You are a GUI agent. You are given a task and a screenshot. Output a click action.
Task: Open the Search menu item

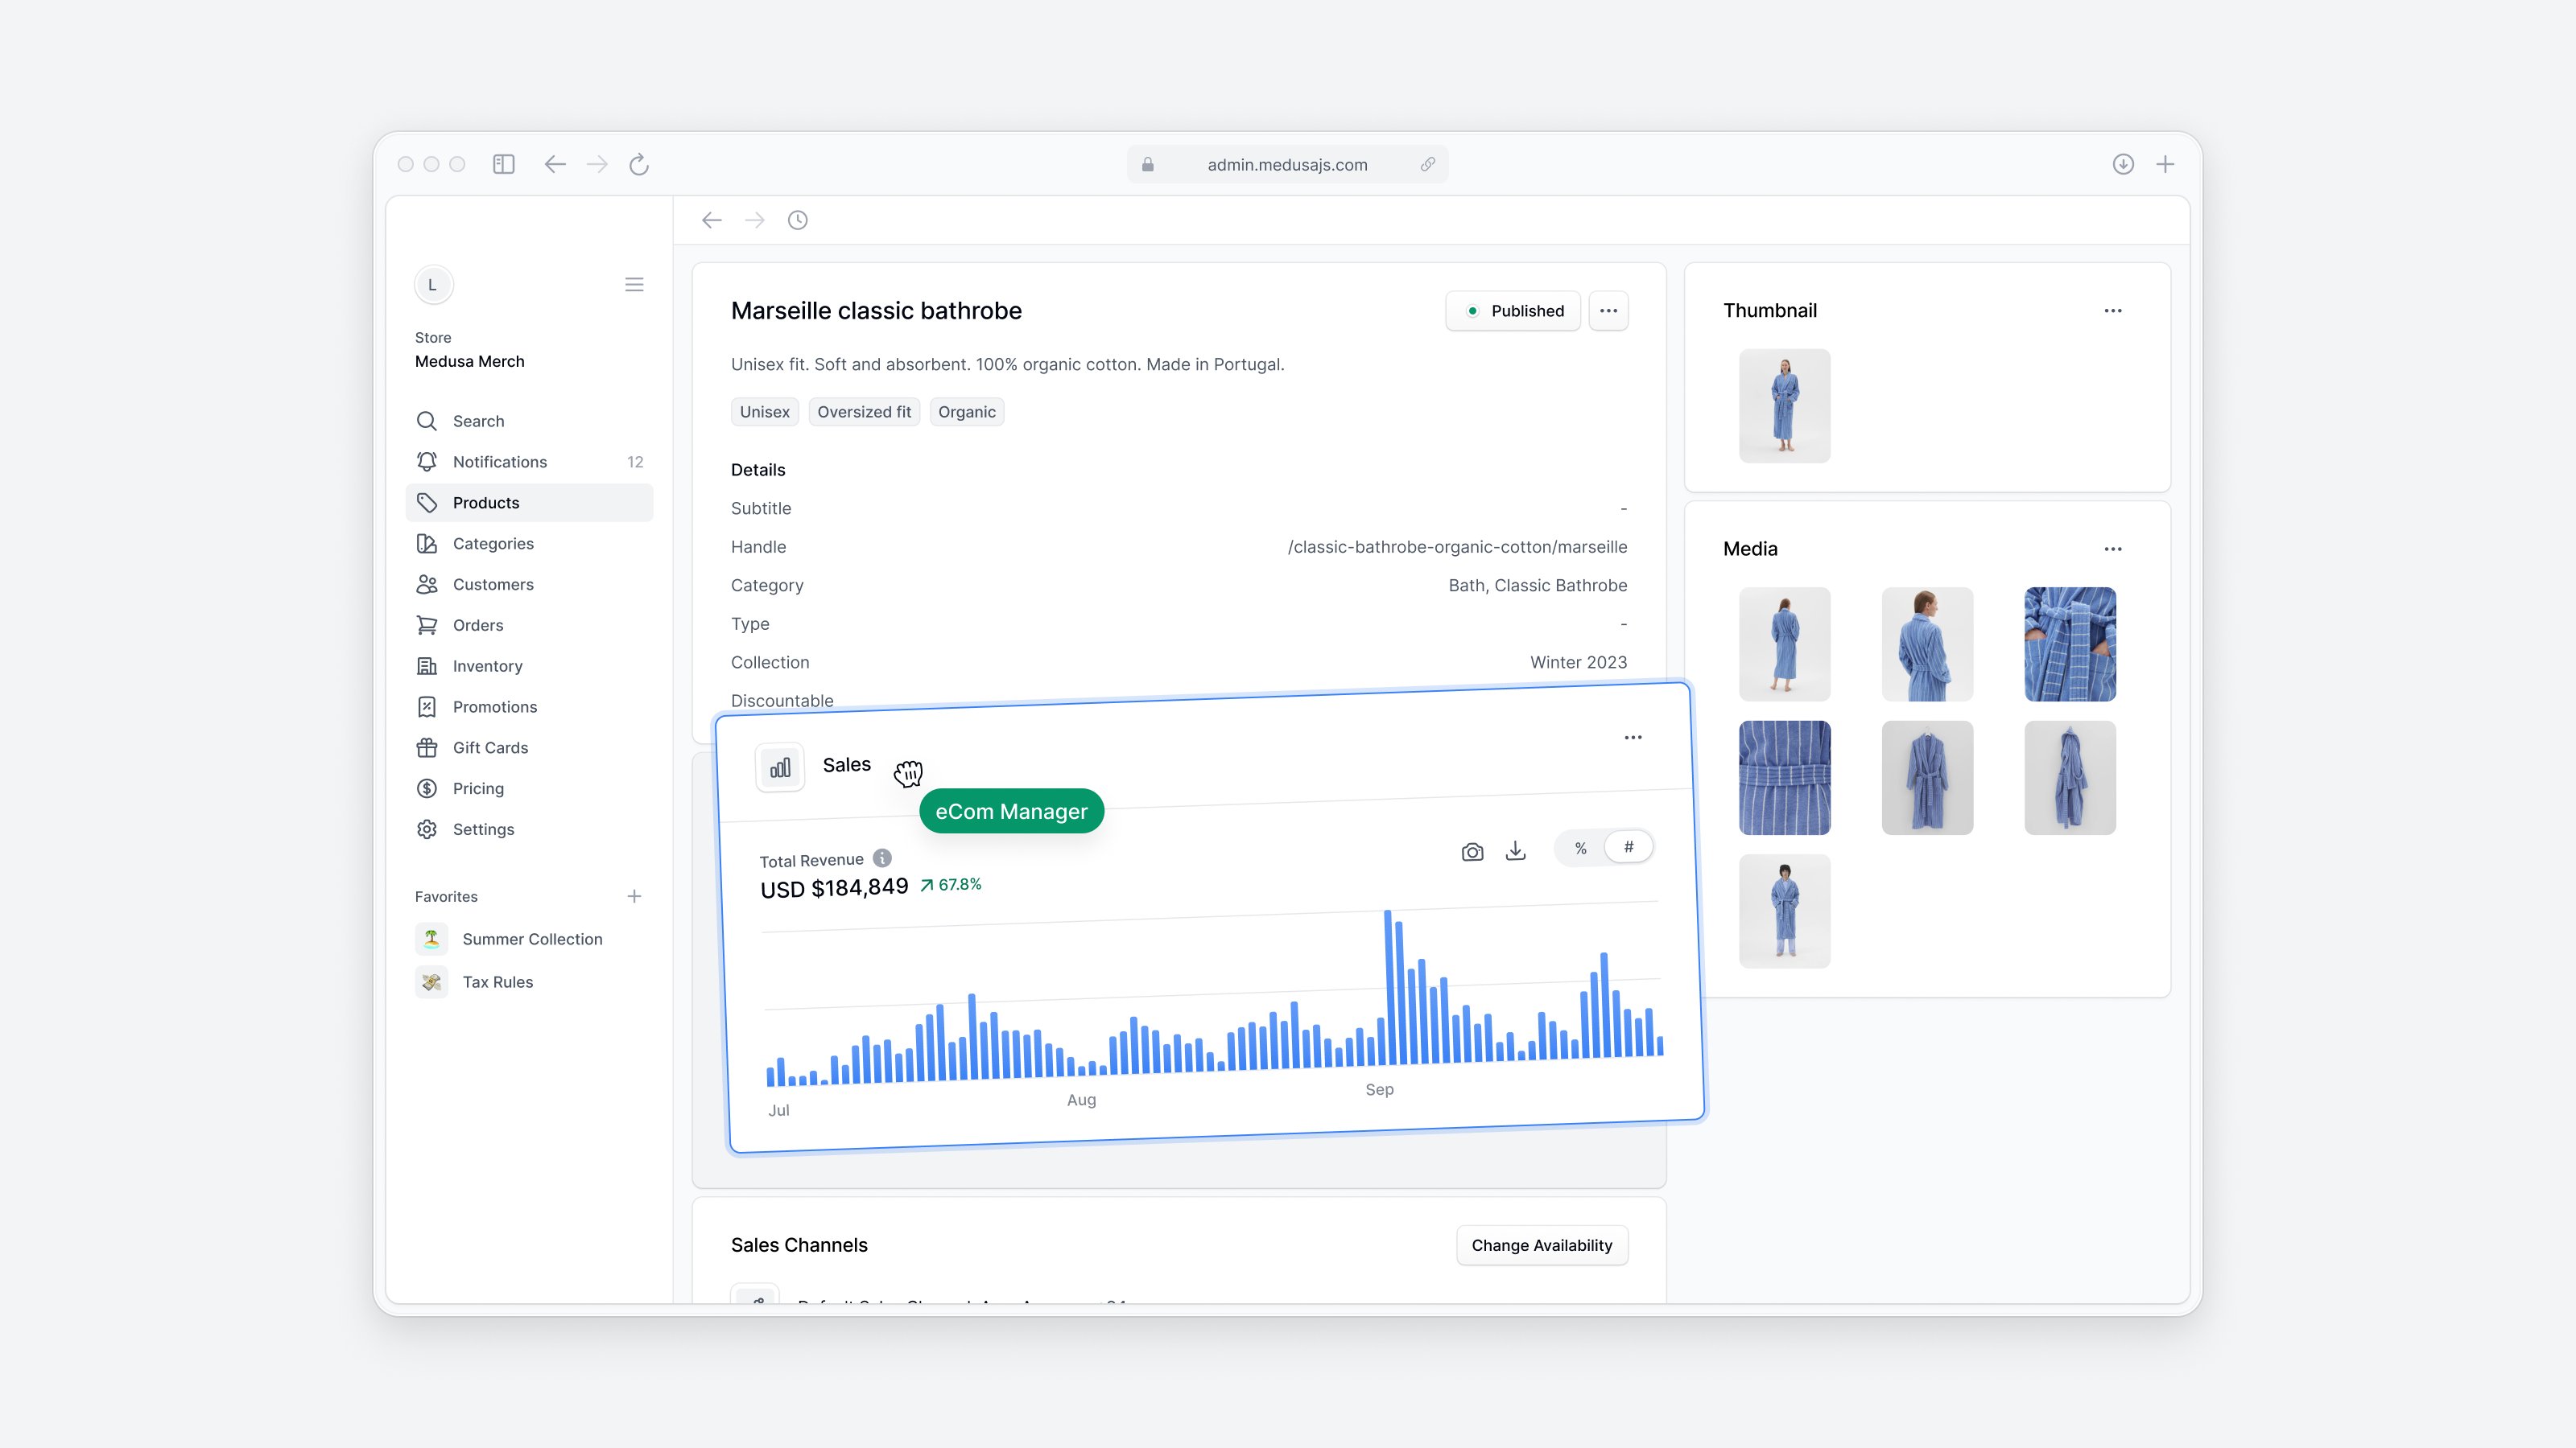coord(529,421)
